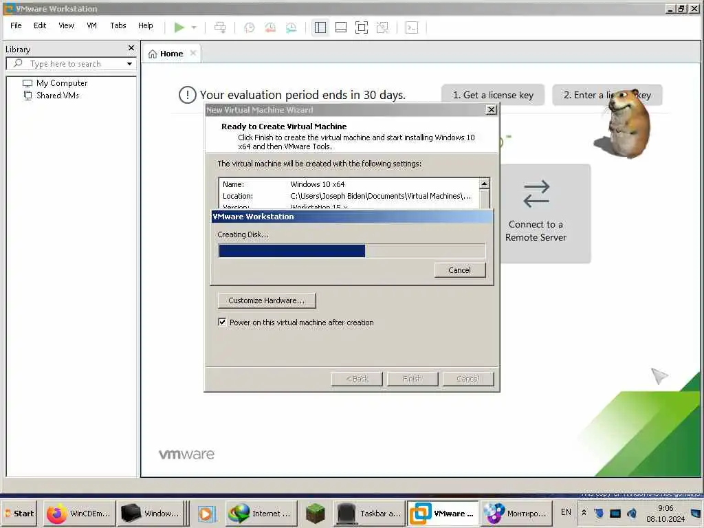Click the 1. Get a license key button
Viewport: 704px width, 528px height.
(493, 95)
